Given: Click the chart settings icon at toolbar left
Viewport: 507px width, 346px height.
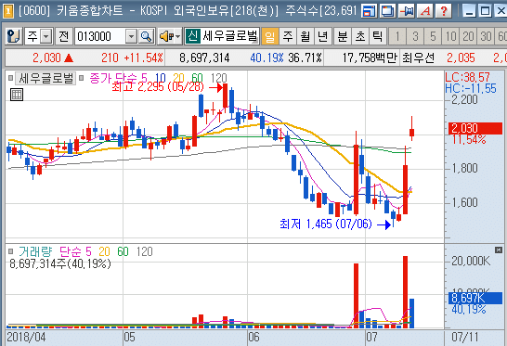Looking at the screenshot, I should click(x=14, y=36).
